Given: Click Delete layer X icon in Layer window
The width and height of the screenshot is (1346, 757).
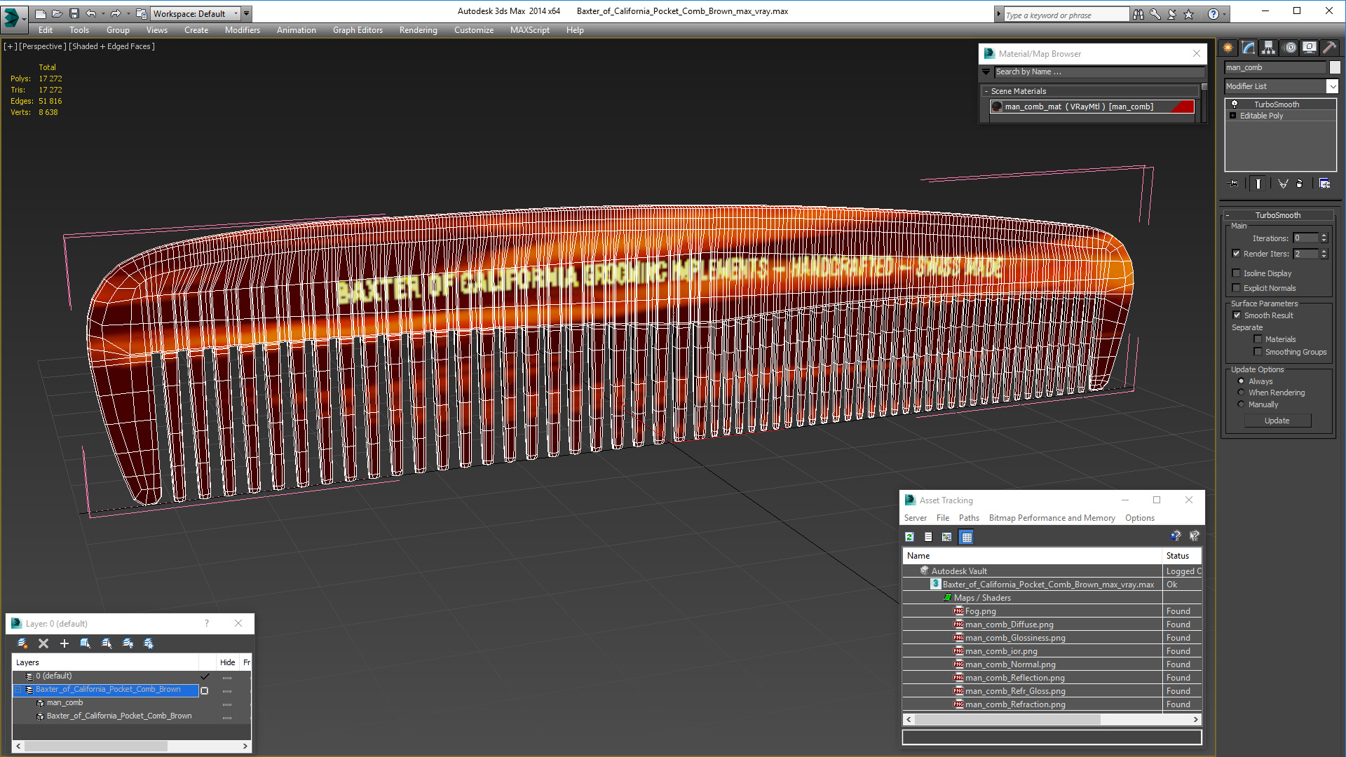Looking at the screenshot, I should pyautogui.click(x=43, y=643).
